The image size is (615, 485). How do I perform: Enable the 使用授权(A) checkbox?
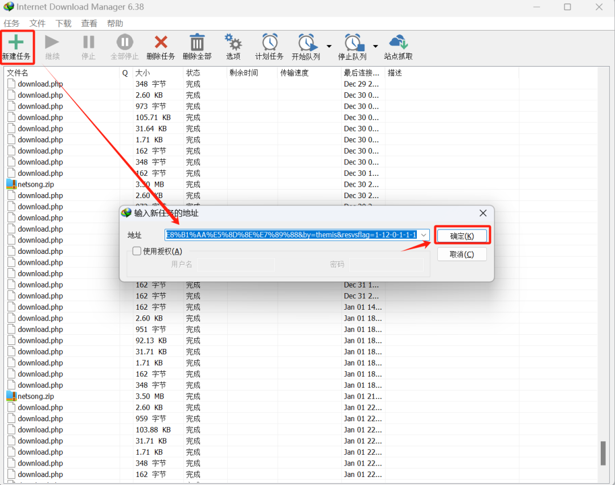coord(137,251)
